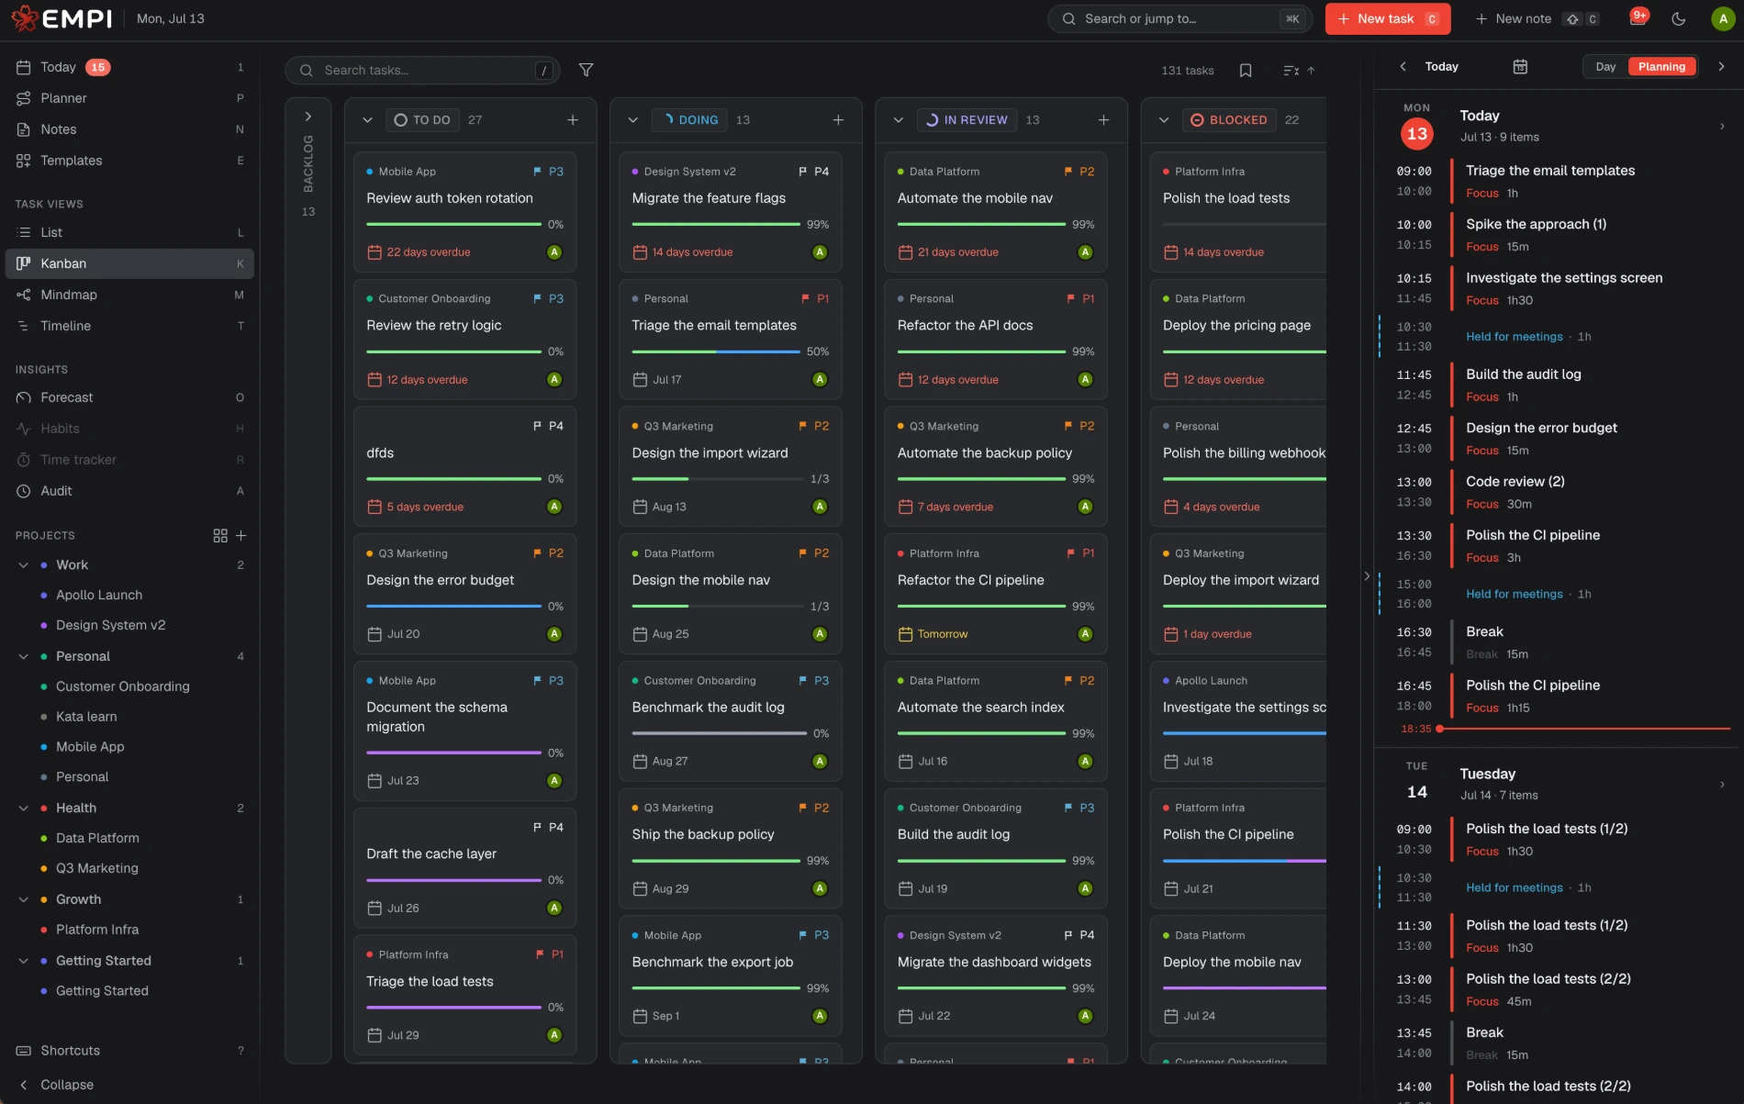Collapse the Getting Started project group
This screenshot has width=1744, height=1104.
24,961
